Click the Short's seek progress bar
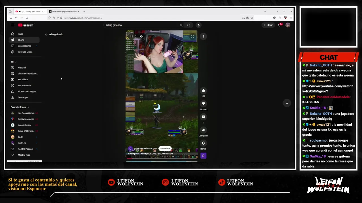362x203 pixels. tap(162, 158)
